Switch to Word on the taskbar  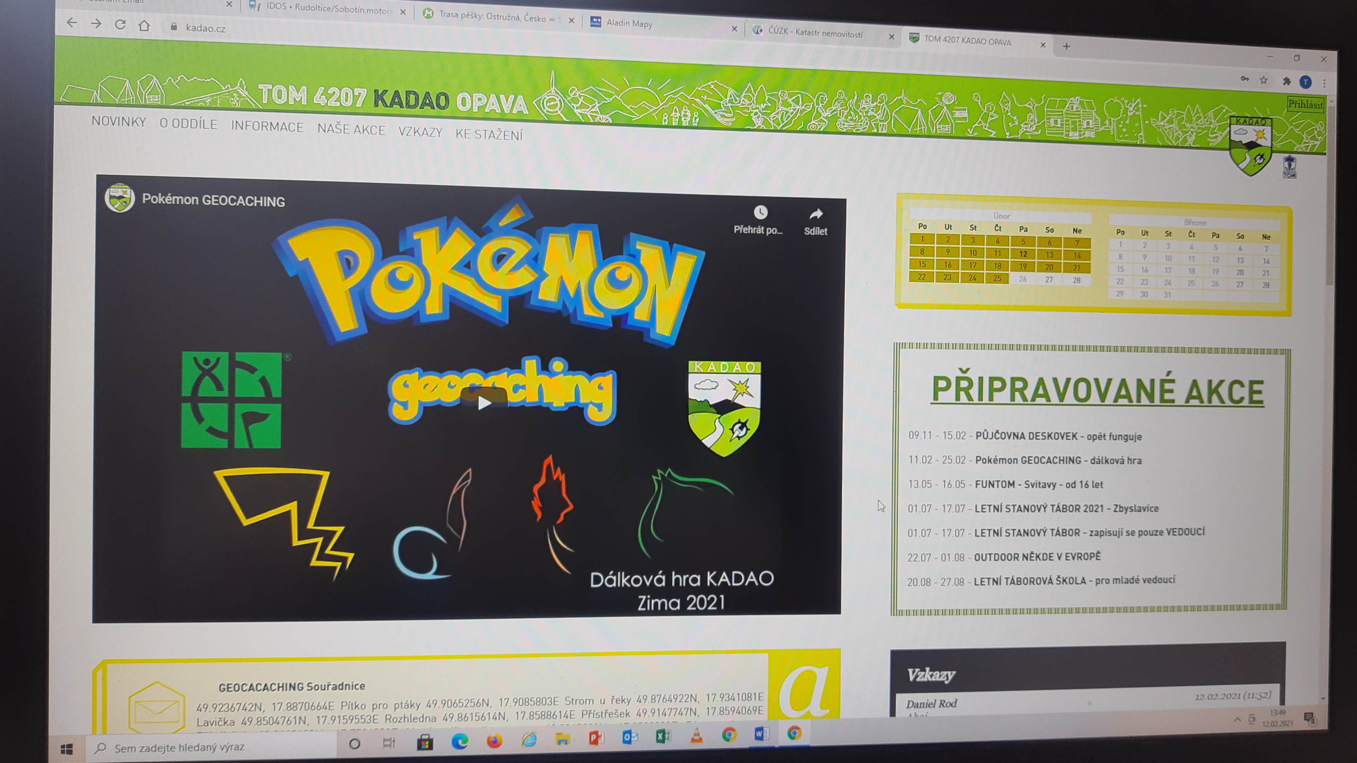(762, 734)
